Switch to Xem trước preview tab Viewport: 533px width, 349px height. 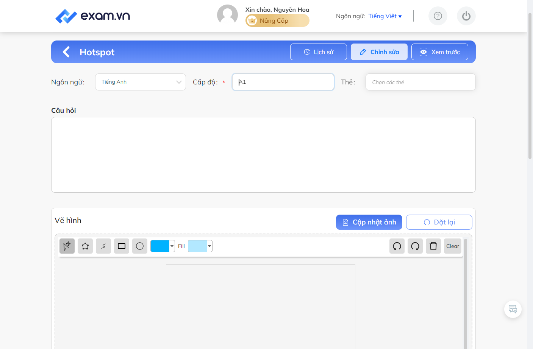[440, 52]
